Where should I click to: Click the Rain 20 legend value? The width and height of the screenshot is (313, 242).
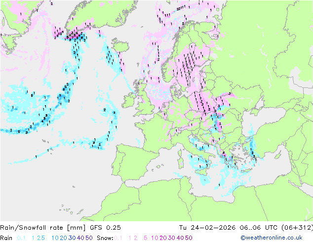(x=64, y=238)
